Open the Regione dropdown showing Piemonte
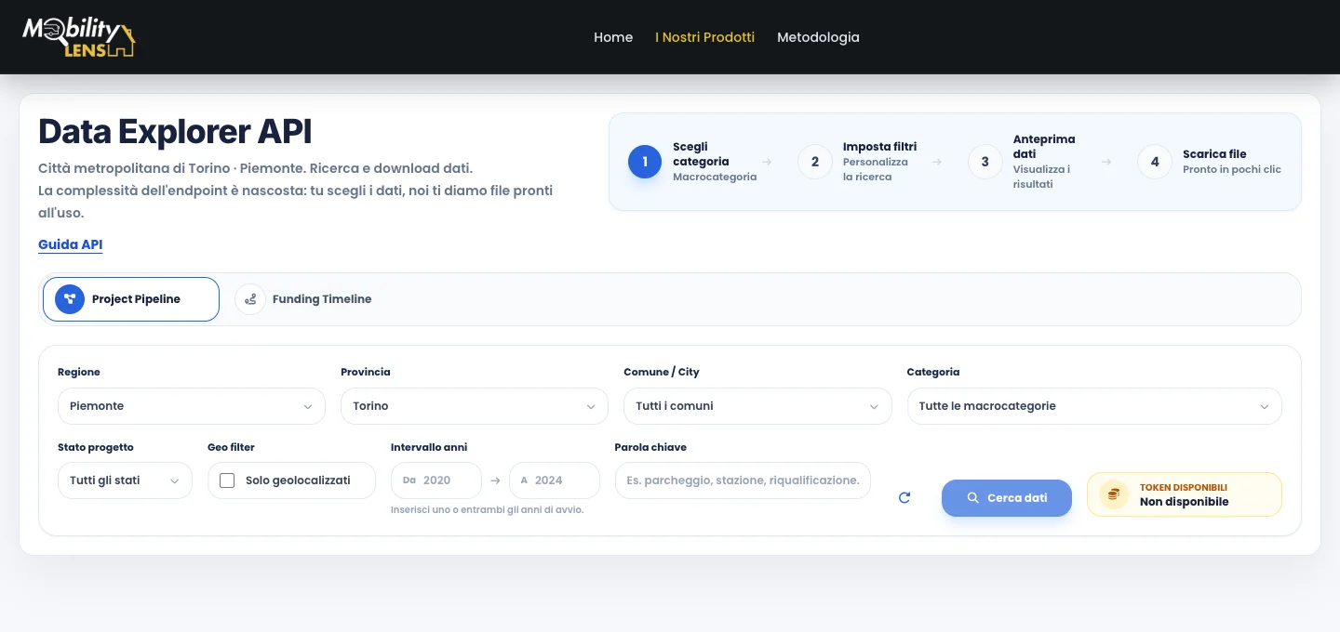1340x632 pixels. (192, 406)
